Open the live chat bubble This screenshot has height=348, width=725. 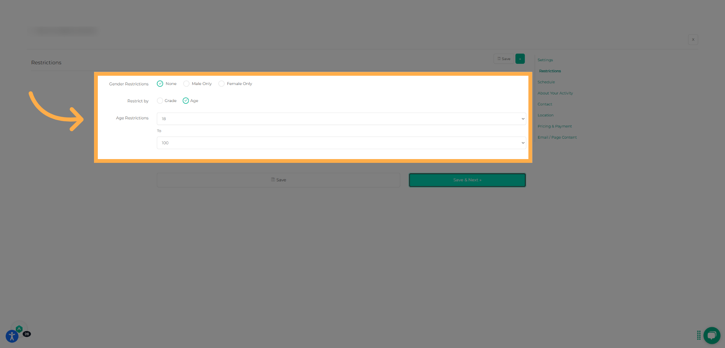711,335
